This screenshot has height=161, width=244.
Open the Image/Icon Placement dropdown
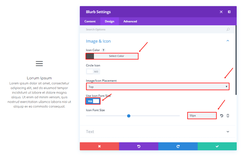pos(157,87)
